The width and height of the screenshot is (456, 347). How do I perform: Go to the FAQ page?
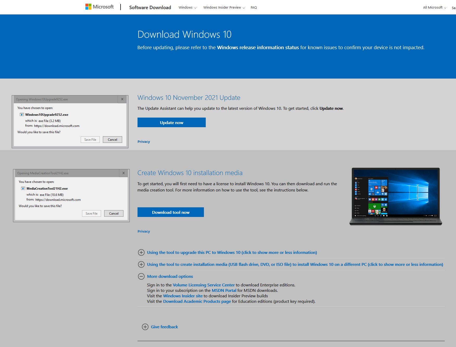254,8
